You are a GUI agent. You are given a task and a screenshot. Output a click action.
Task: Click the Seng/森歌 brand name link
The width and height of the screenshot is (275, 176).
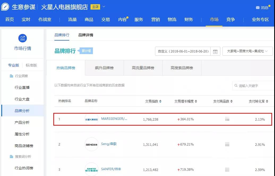click(109, 144)
